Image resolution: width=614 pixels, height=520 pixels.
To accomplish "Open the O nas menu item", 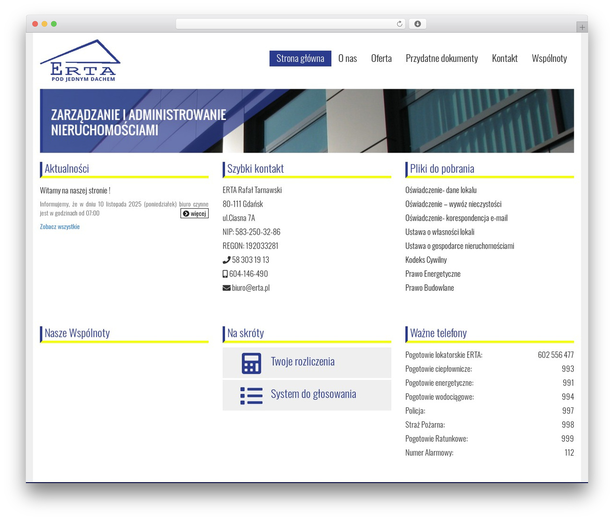I will point(348,59).
